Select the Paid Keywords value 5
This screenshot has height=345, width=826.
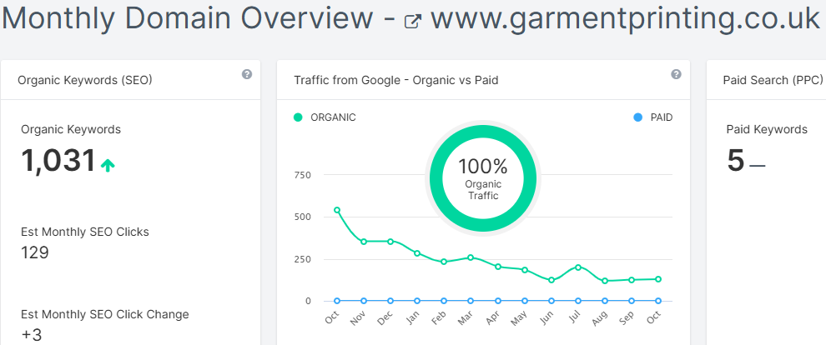point(735,161)
